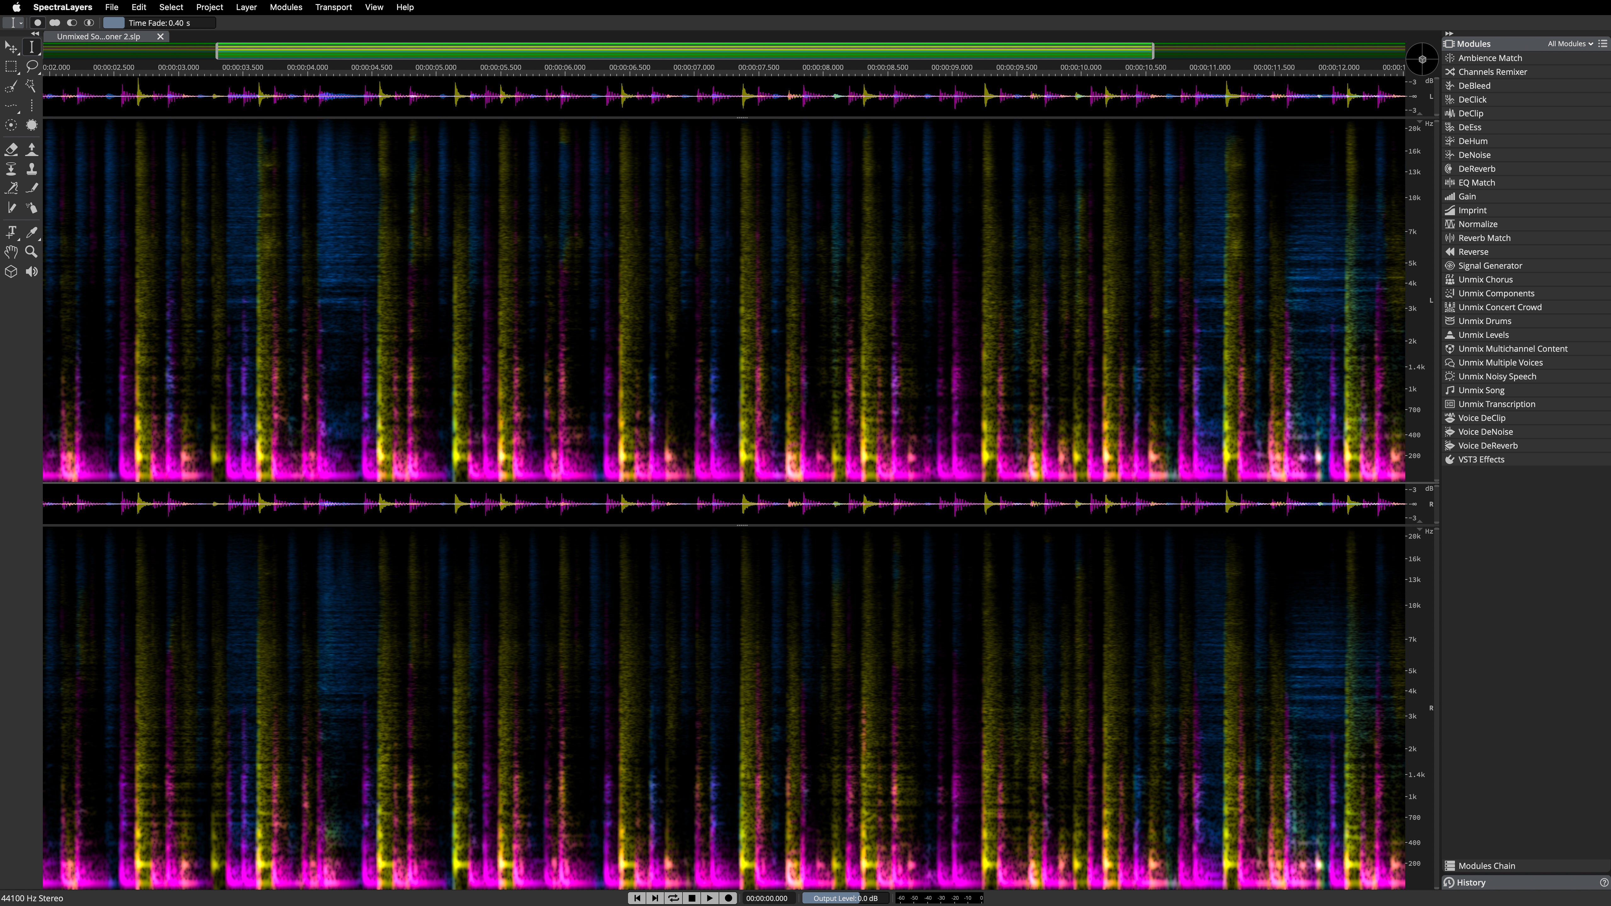
Task: Enable the intersect-selection mode
Action: pyautogui.click(x=89, y=23)
